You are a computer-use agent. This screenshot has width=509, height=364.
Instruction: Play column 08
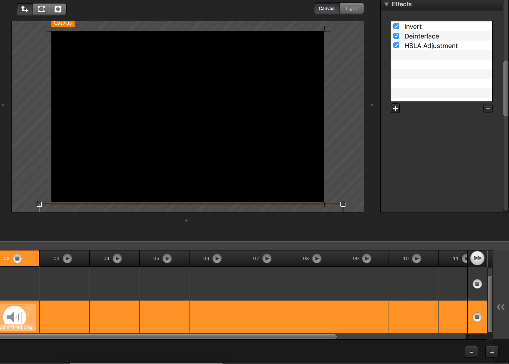coord(317,259)
